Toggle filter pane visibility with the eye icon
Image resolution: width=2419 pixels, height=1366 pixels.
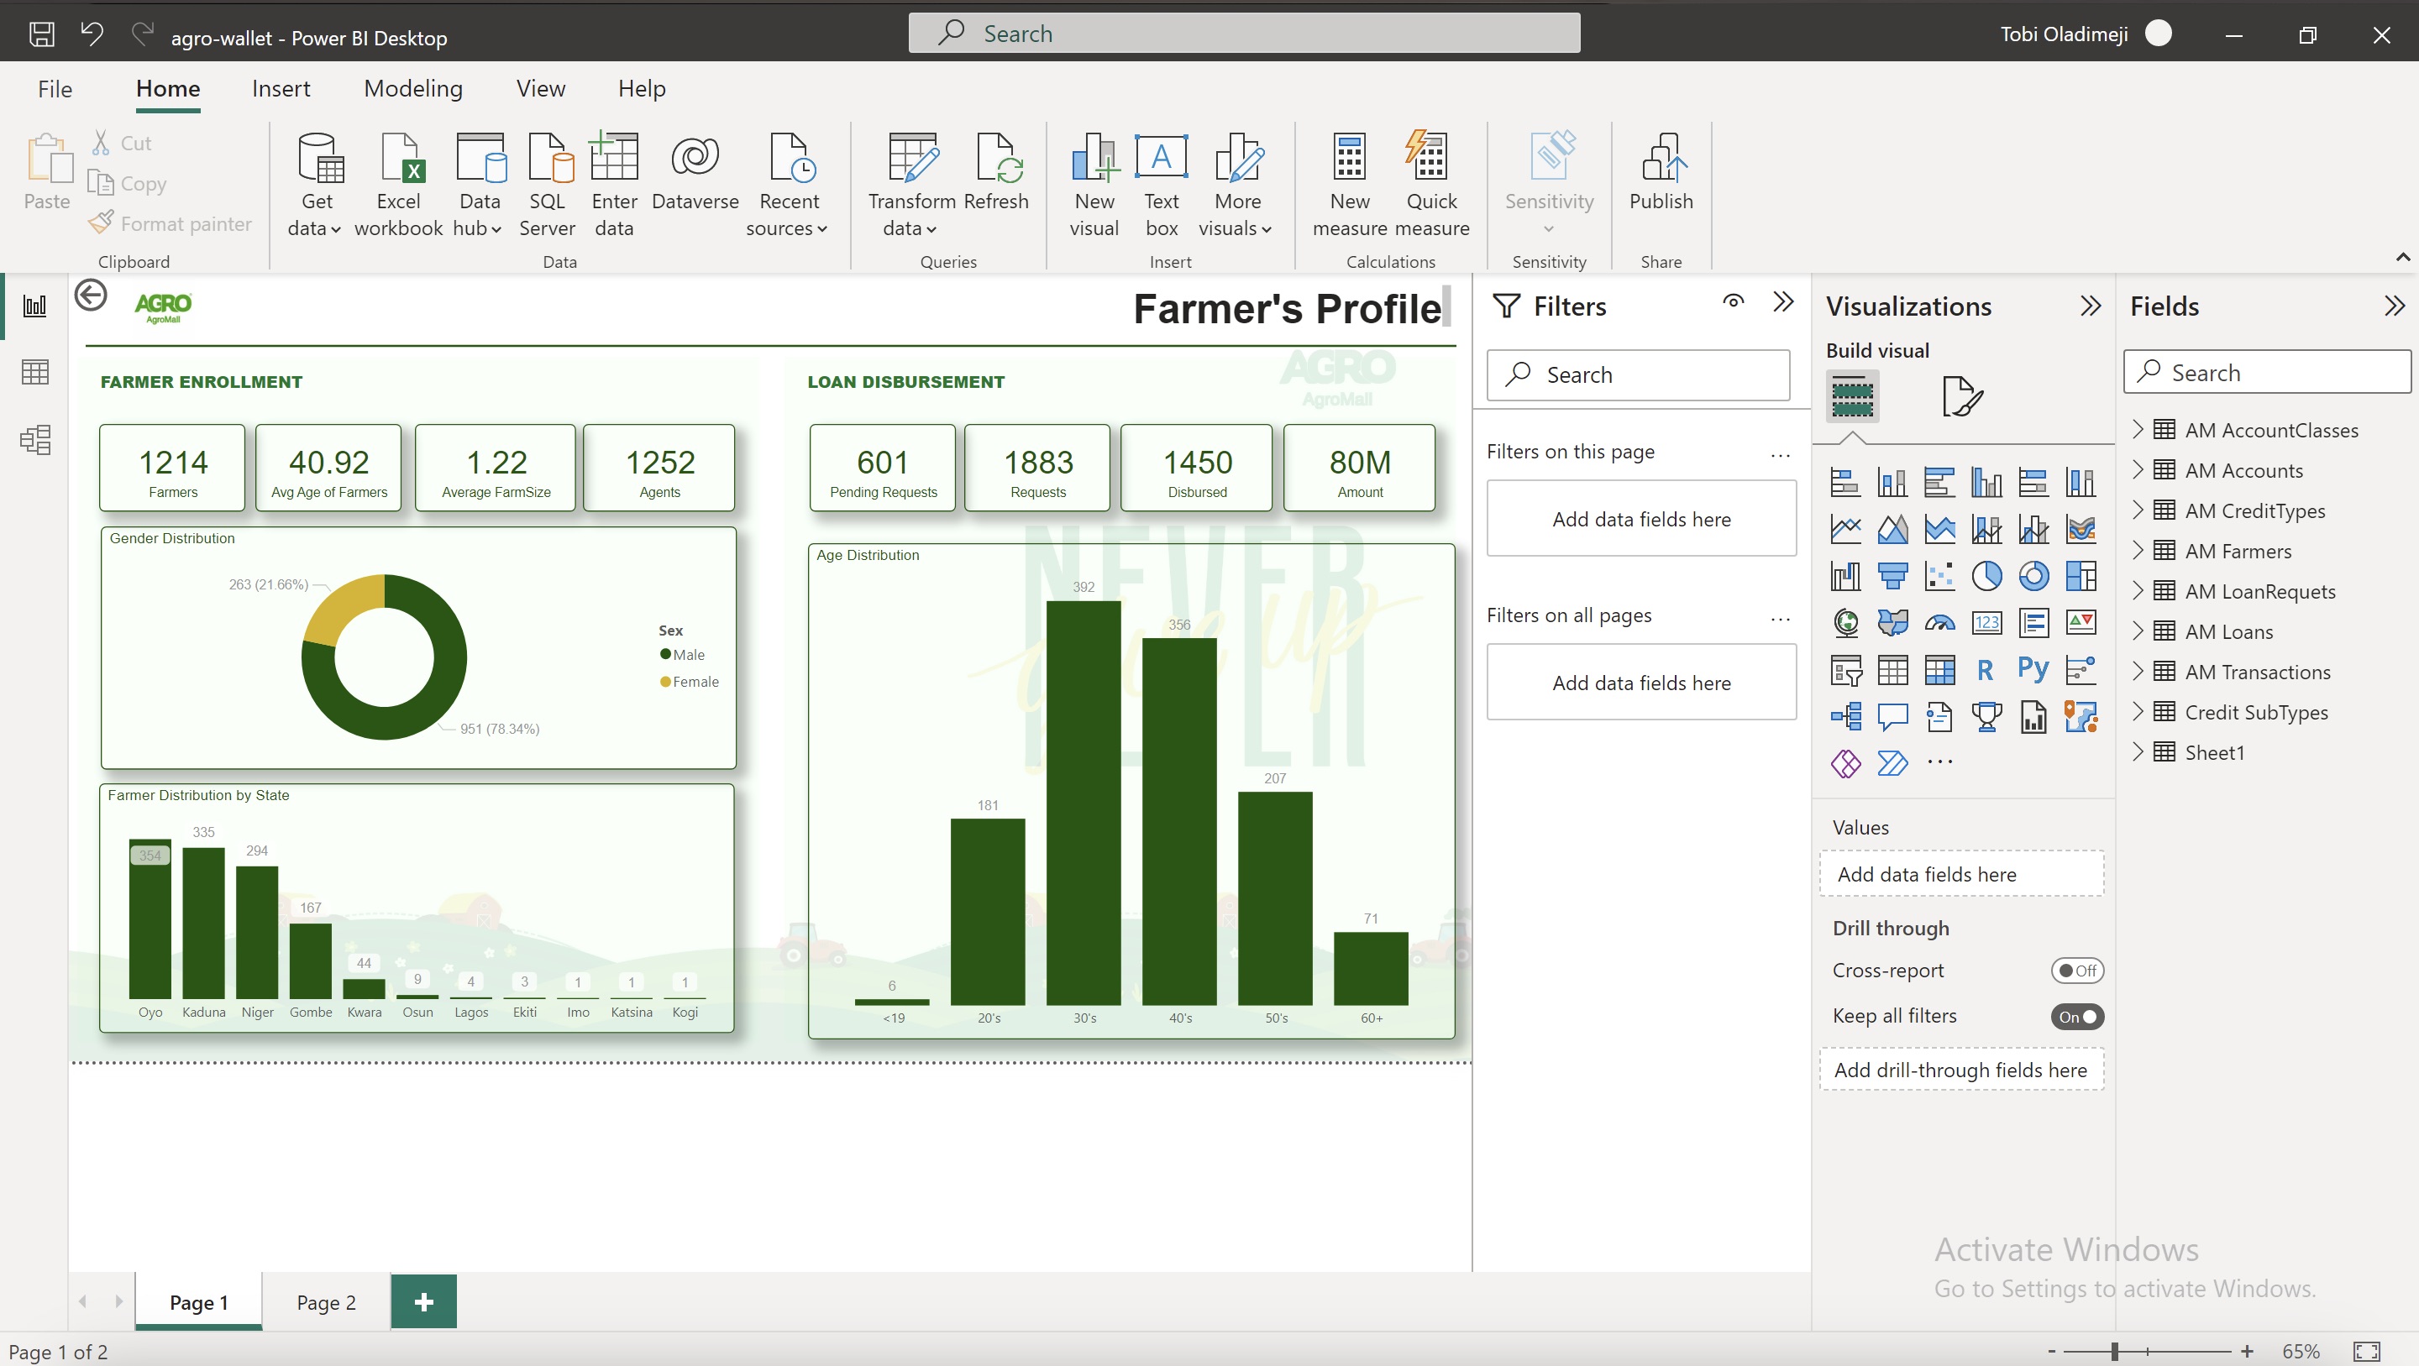pos(1733,301)
